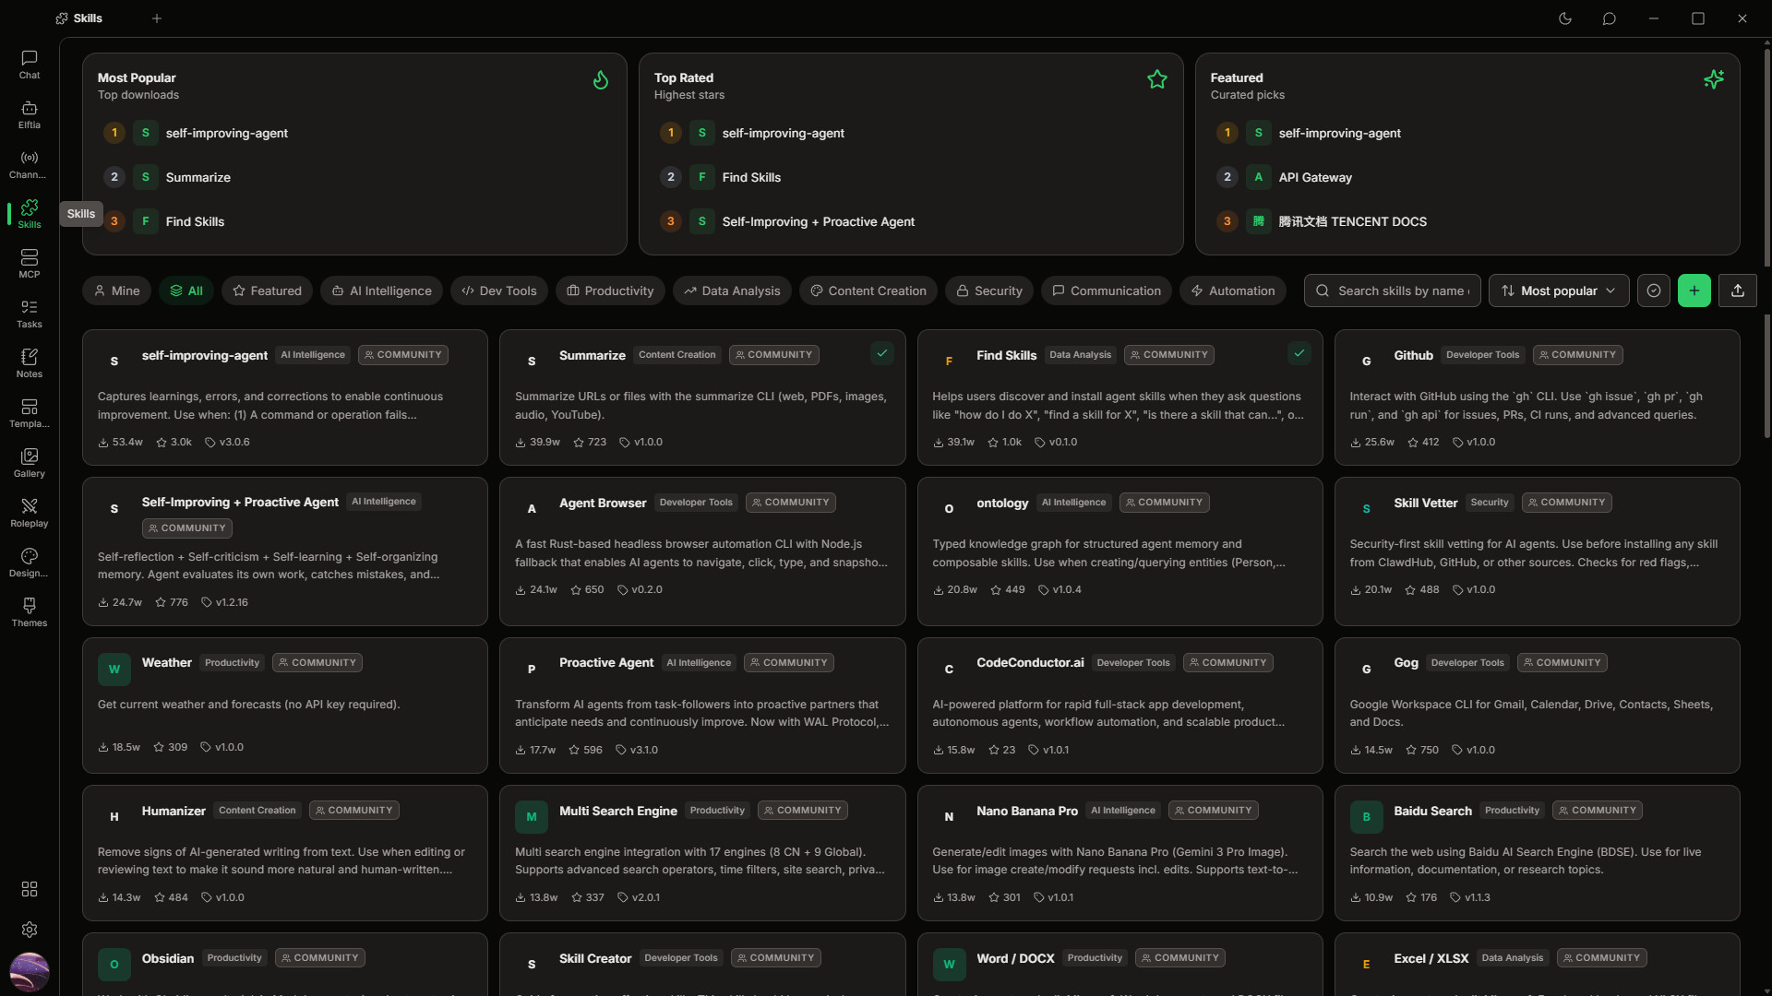Open settings gear in sidebar
Viewport: 1772px width, 996px height.
click(x=30, y=930)
